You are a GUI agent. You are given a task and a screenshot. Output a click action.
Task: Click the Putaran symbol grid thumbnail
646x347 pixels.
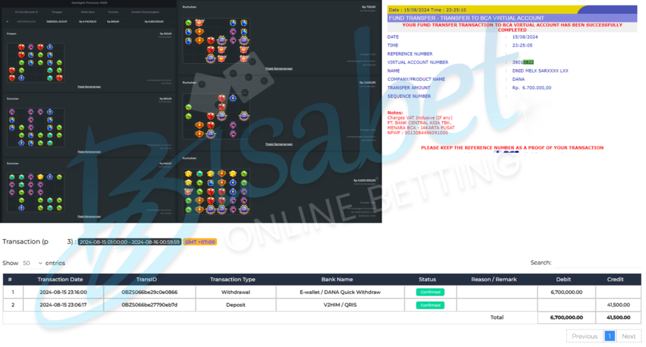coord(36,62)
